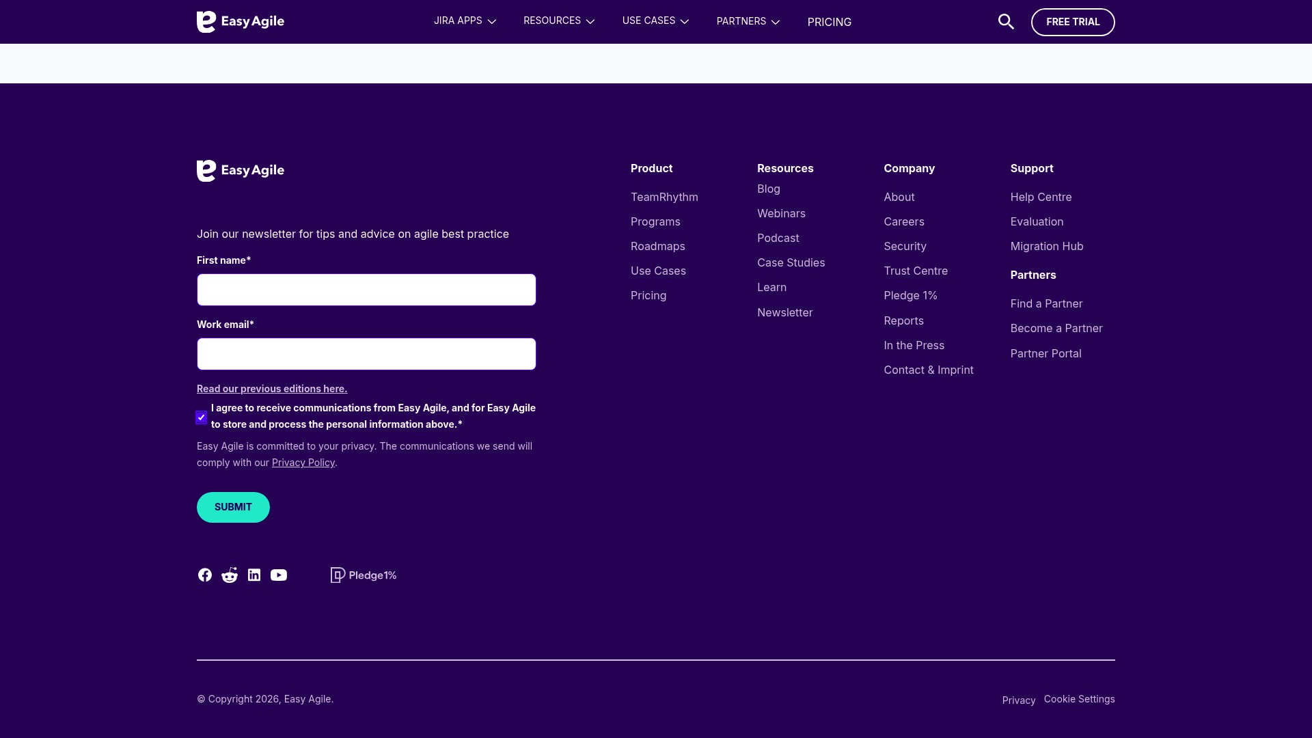Visit the Trust Centre
1312x738 pixels.
coord(916,271)
